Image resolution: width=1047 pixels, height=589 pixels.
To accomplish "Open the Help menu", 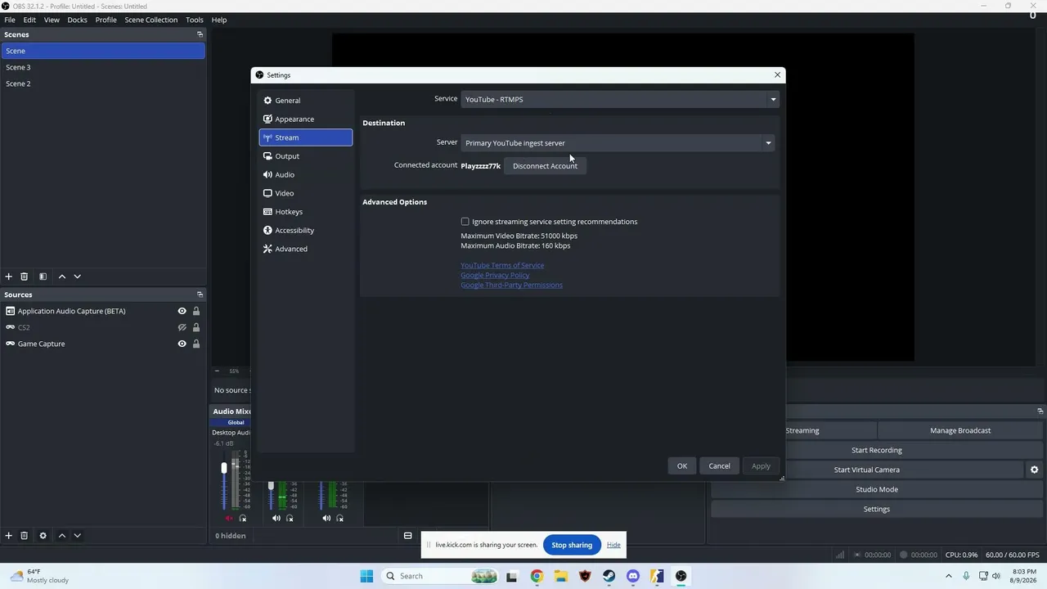I will click(x=219, y=20).
